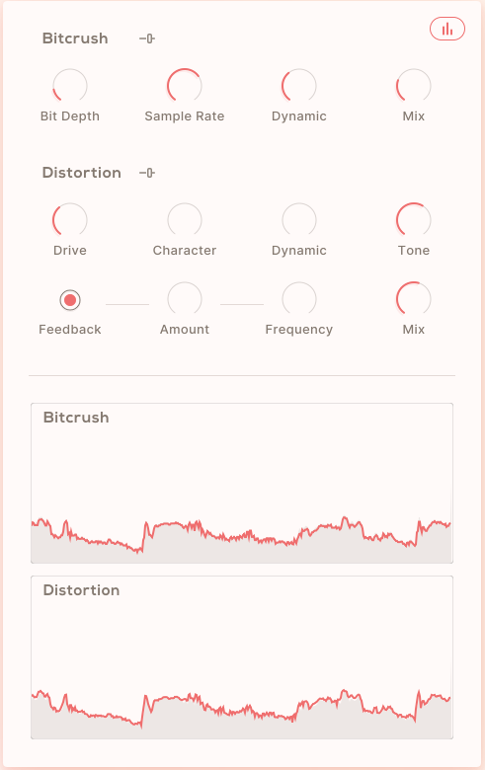Click the Tone knob
The image size is (485, 770).
coord(413,220)
